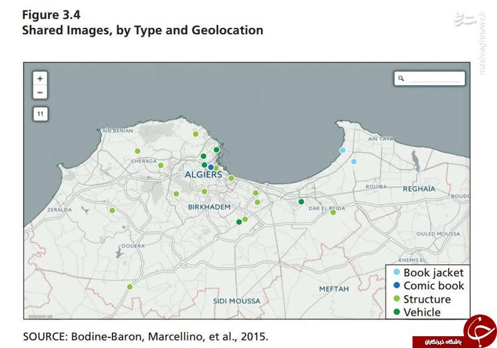Select the northernmost Structure marker above Algiers
497x348 pixels.
click(196, 134)
